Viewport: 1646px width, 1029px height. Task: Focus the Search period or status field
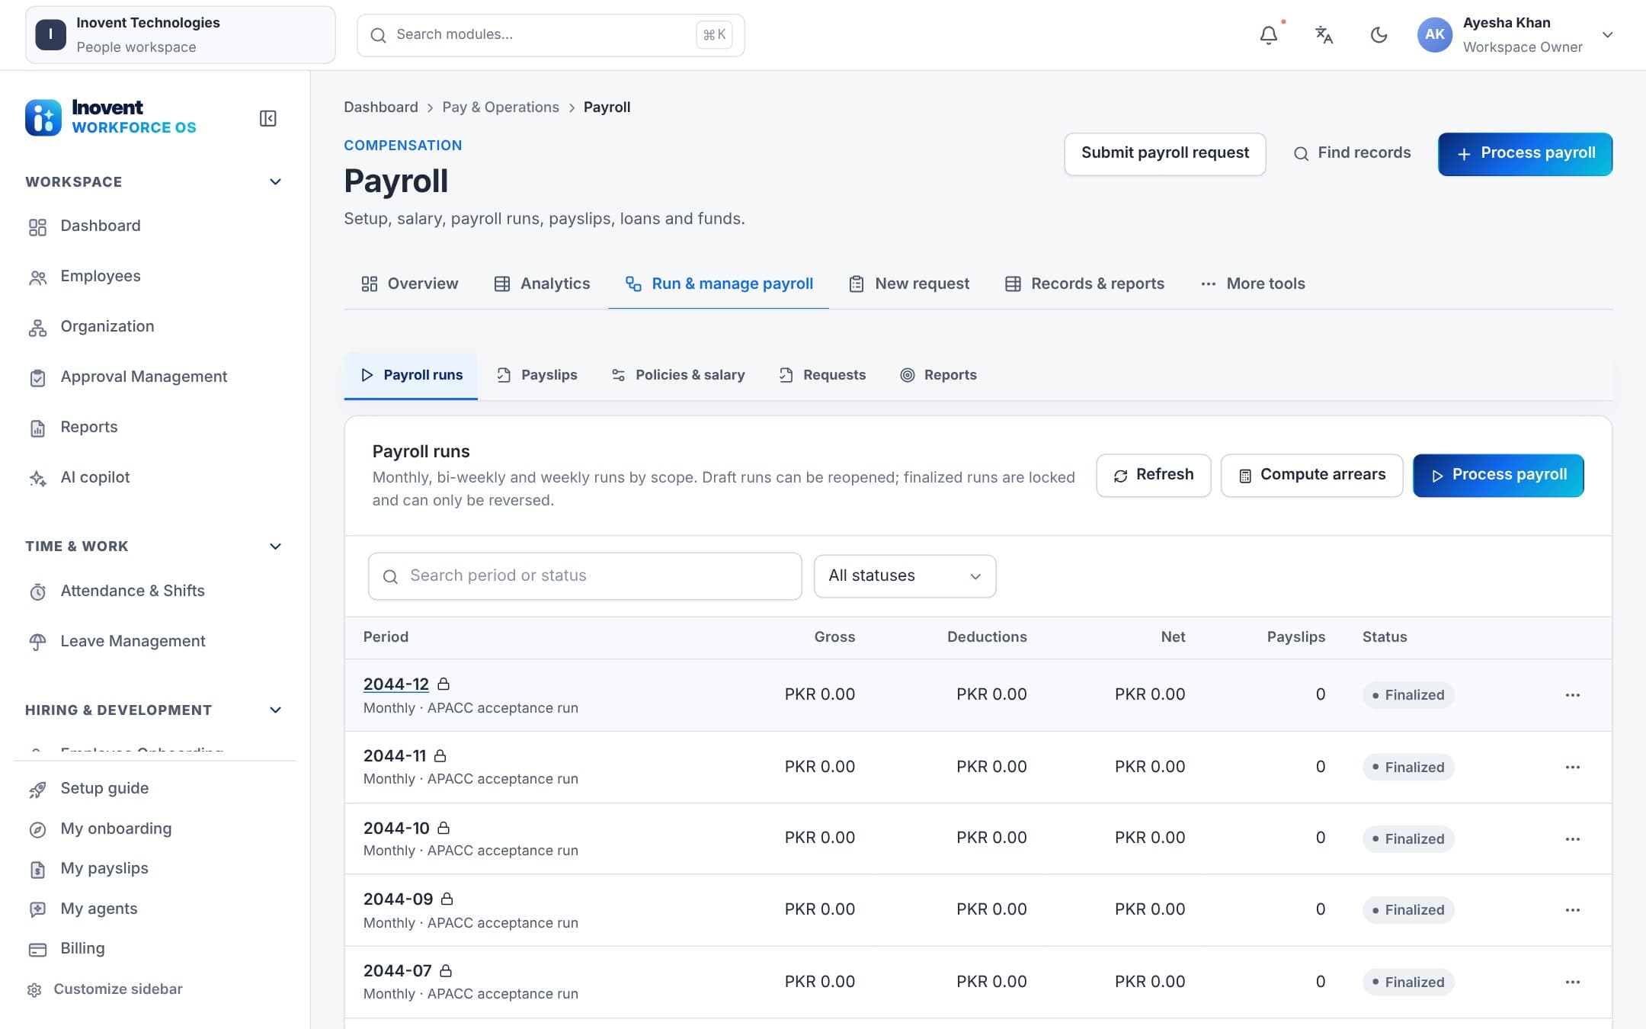[584, 576]
